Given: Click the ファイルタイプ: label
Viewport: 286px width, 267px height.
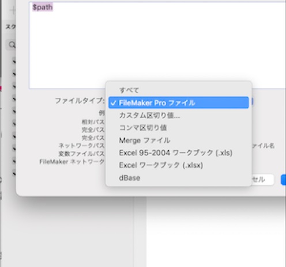Looking at the screenshot, I should coord(80,101).
